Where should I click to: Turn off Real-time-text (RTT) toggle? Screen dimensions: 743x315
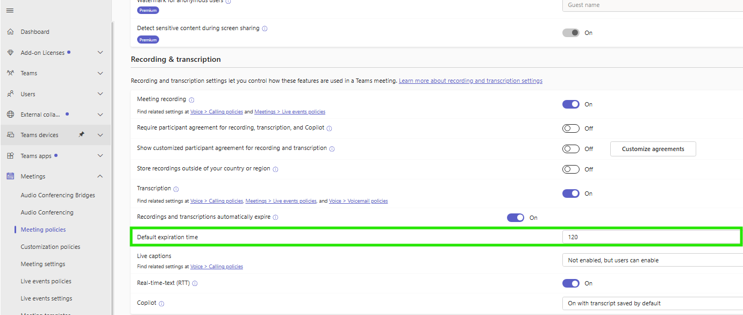point(571,283)
